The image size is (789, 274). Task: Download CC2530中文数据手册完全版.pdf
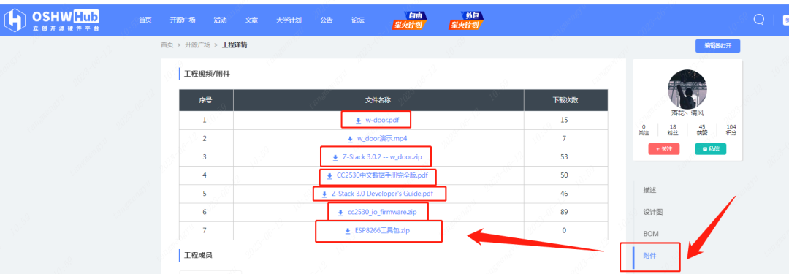[382, 176]
